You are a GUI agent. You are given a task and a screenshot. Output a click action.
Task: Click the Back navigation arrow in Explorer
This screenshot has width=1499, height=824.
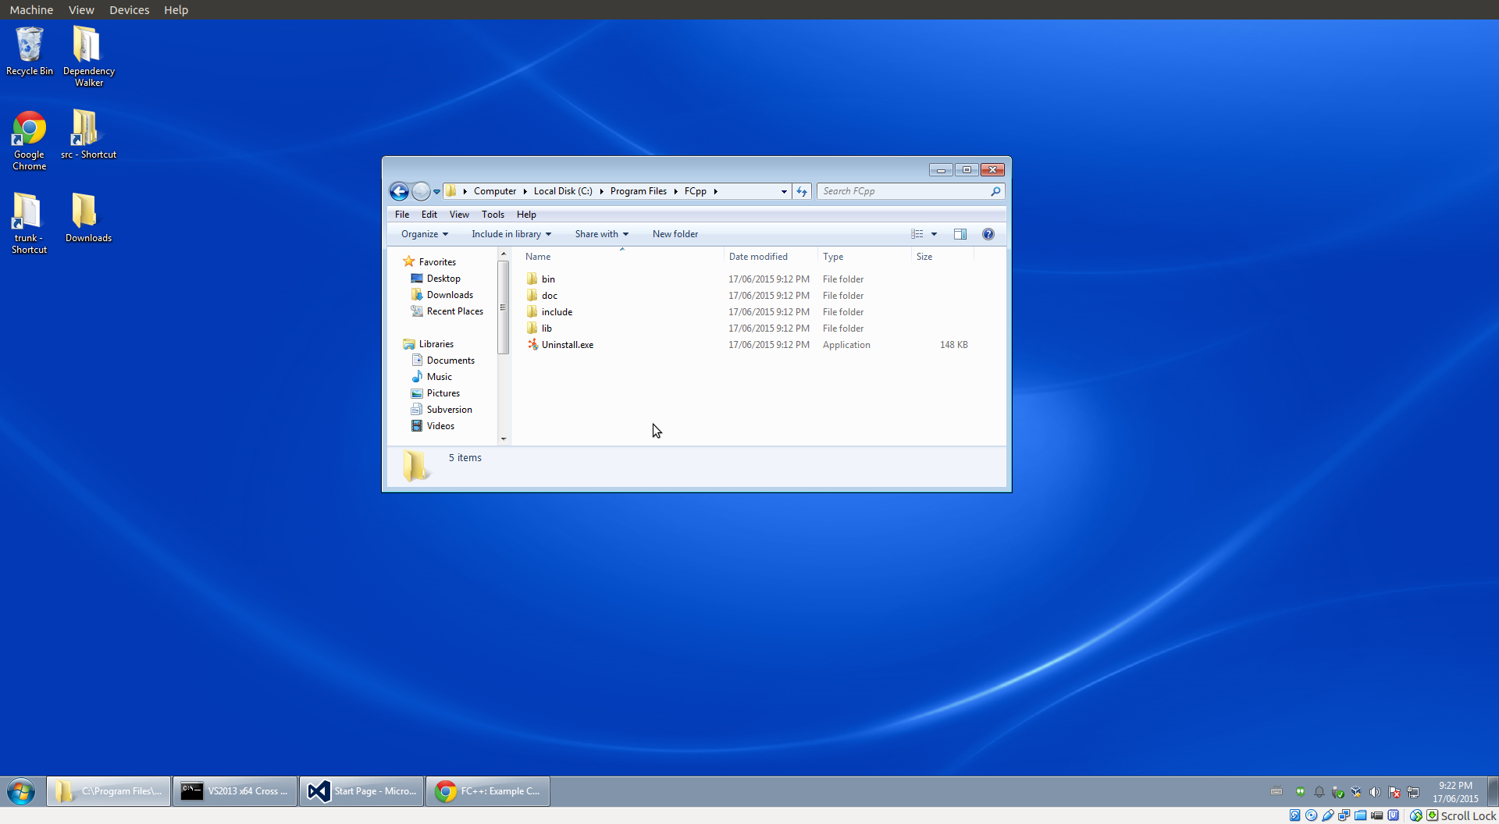(399, 191)
